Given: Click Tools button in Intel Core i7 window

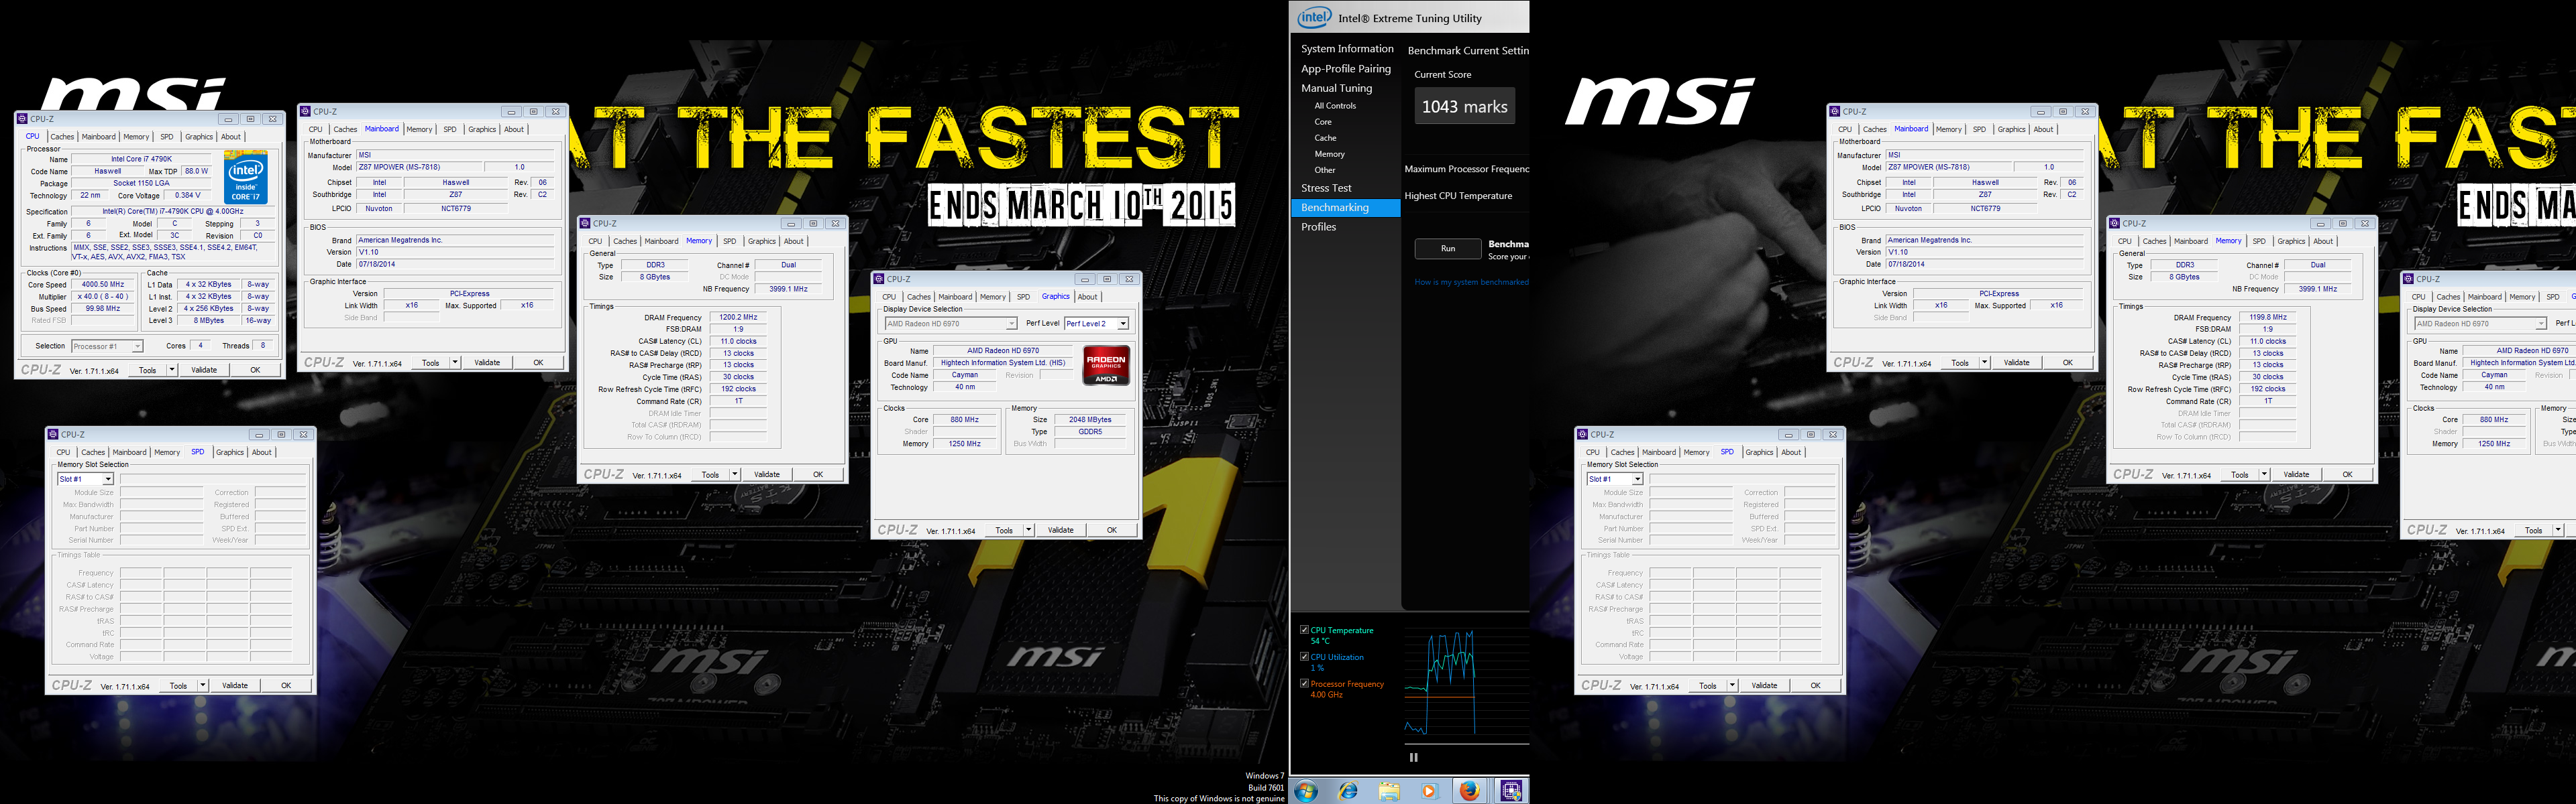Looking at the screenshot, I should [147, 370].
